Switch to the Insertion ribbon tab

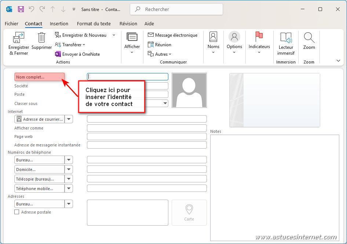tap(59, 24)
